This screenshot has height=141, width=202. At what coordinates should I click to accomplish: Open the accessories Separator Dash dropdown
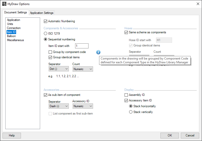click(59, 106)
